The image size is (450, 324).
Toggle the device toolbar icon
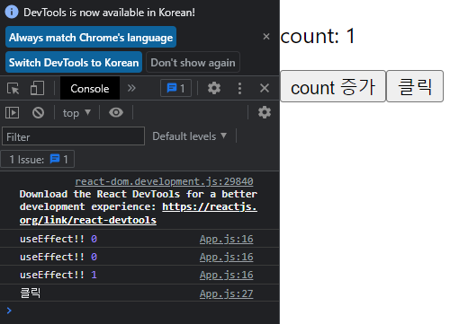[x=37, y=89]
